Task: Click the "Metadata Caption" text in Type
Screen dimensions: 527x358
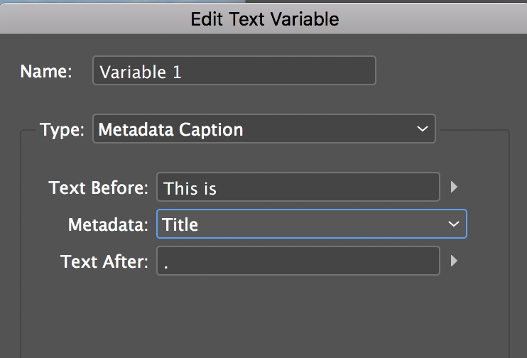Action: pos(170,130)
